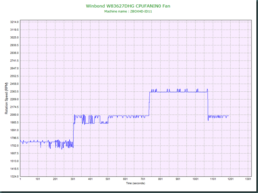Click the 801 tick on time axis
Viewport: 258px width, 193px height.
[x=160, y=179]
